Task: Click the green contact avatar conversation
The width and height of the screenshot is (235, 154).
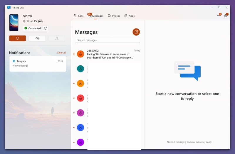Action: point(80,69)
